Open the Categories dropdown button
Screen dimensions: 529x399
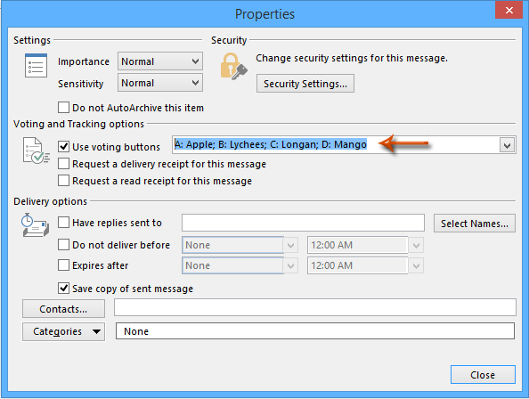[64, 331]
